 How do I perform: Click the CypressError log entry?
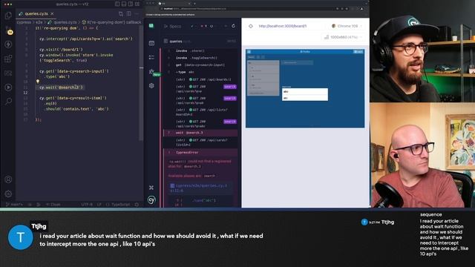200,153
